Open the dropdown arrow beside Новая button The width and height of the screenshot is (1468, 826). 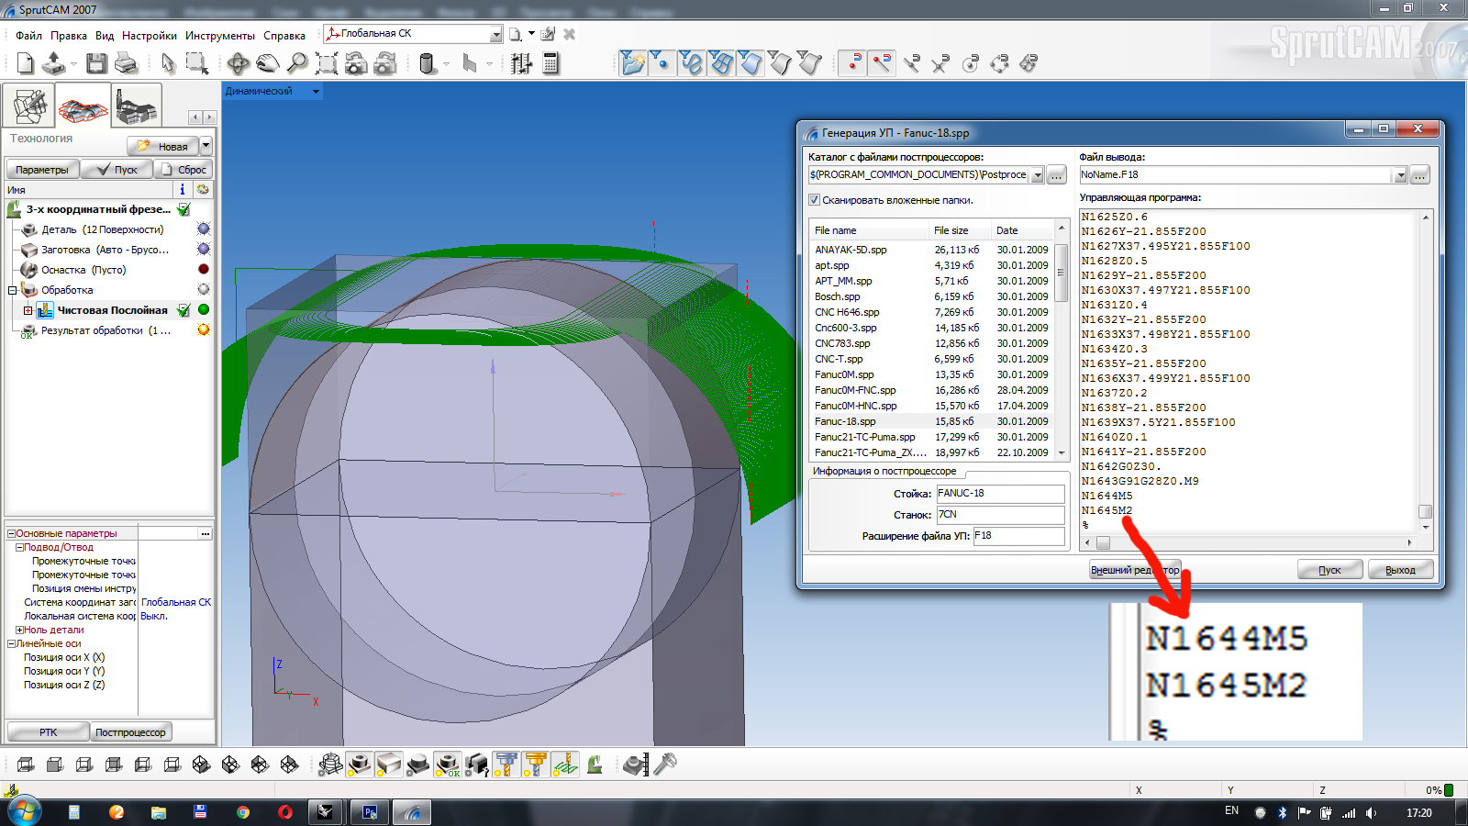click(206, 146)
